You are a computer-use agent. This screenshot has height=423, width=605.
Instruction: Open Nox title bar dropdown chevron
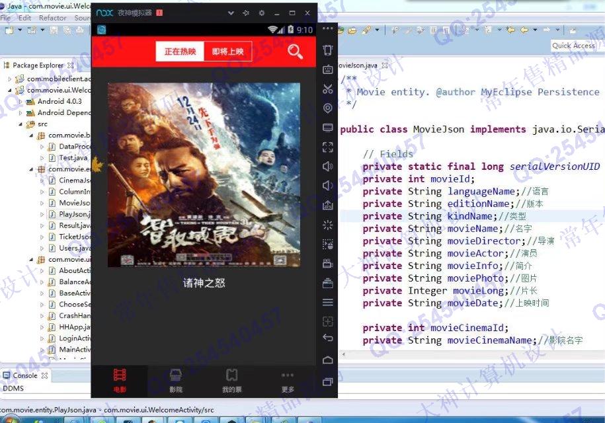[231, 13]
